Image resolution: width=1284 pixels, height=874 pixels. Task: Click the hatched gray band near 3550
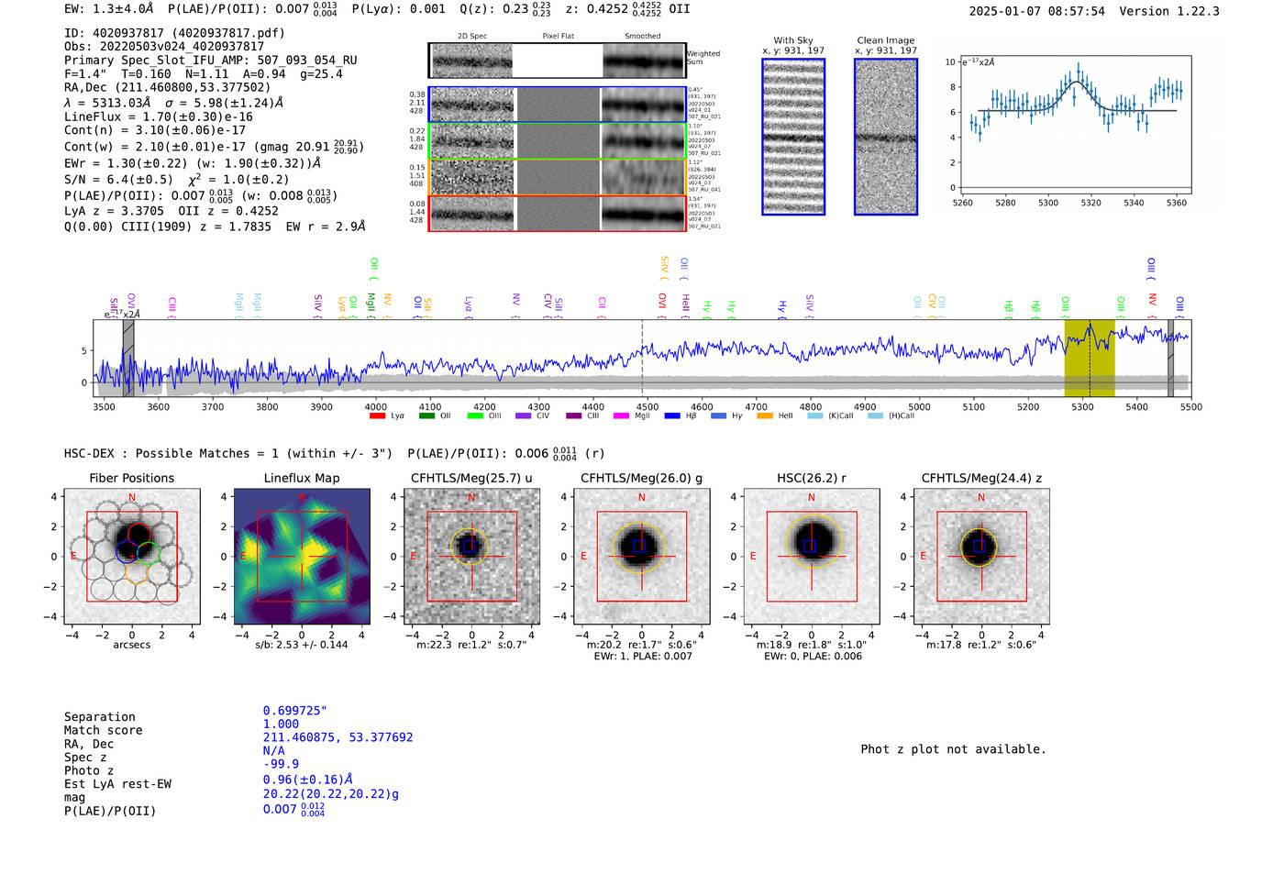[x=128, y=358]
